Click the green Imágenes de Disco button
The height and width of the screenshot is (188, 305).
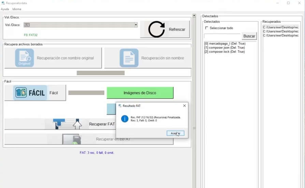(x=140, y=93)
